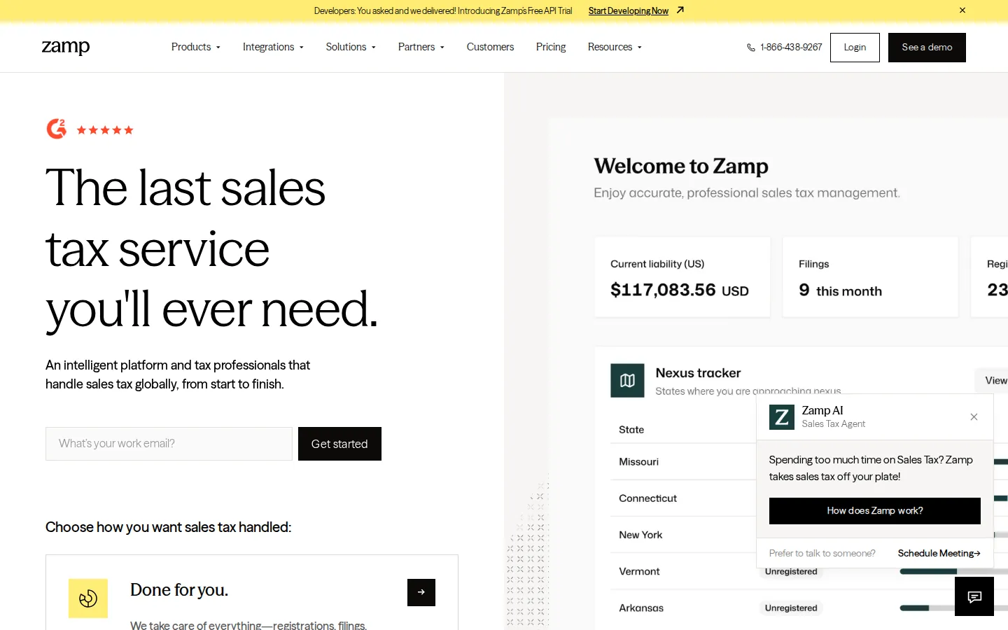Click the $117,083.56 USD liability value

(x=680, y=290)
